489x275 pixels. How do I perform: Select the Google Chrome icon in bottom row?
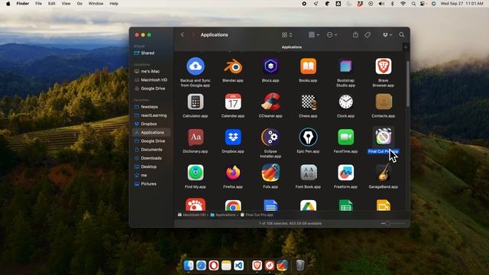(233, 205)
